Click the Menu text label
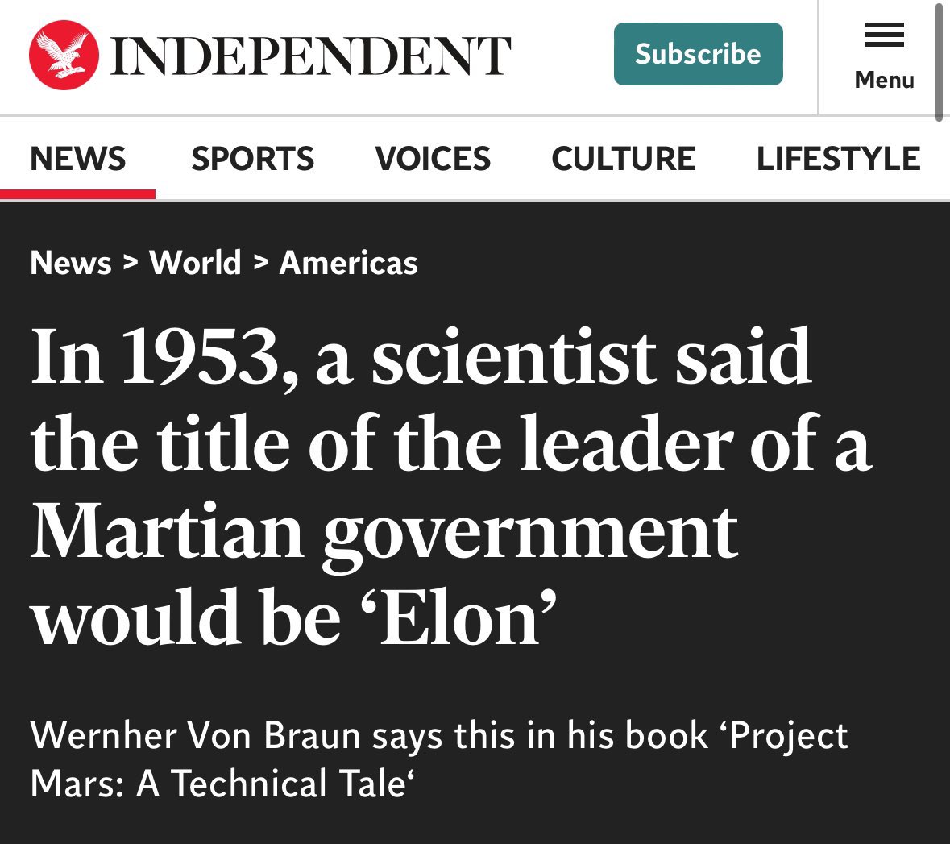Viewport: 950px width, 844px height. point(884,80)
